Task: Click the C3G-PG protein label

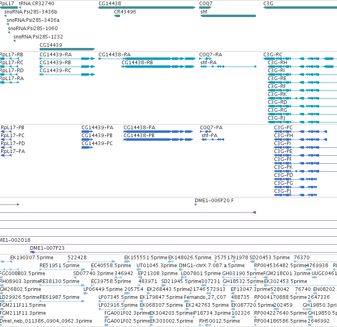Action: (x=284, y=183)
